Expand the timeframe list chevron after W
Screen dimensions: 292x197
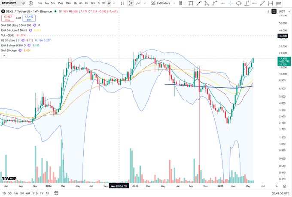114,3
